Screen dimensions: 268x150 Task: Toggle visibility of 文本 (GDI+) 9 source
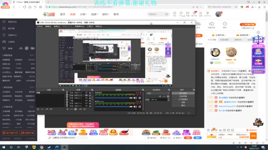[x=86, y=93]
